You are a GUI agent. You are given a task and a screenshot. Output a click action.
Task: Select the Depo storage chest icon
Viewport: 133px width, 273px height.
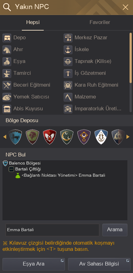point(7,38)
